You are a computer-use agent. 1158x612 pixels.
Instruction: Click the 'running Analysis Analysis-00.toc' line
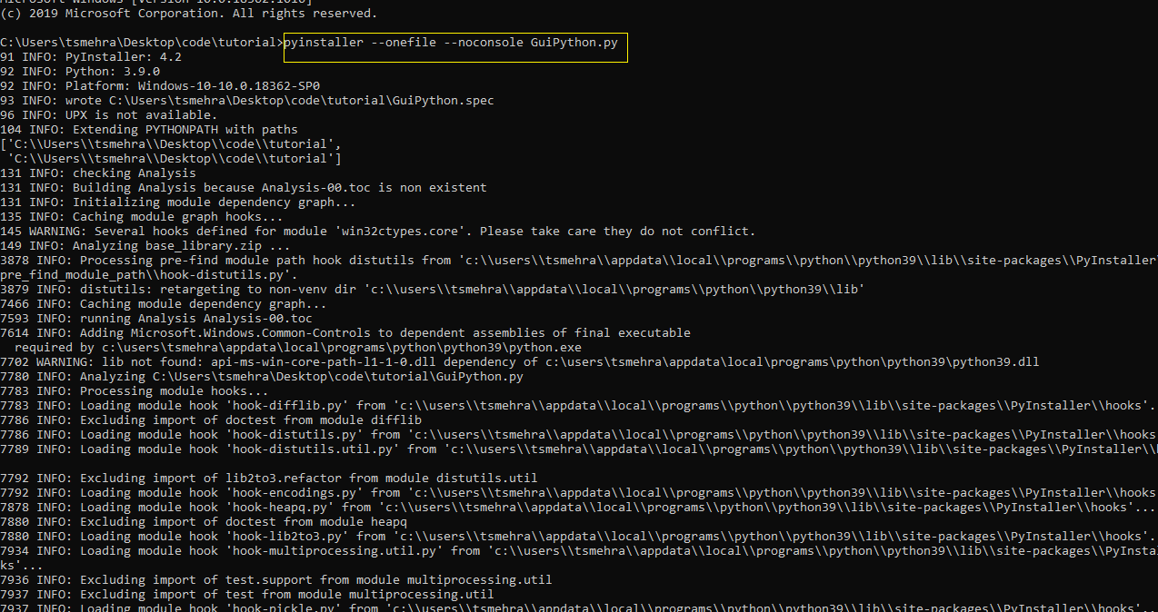pos(156,319)
